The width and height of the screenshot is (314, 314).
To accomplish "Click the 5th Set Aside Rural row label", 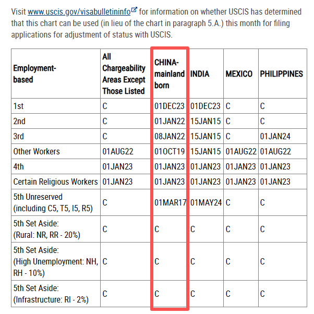I will (46, 229).
